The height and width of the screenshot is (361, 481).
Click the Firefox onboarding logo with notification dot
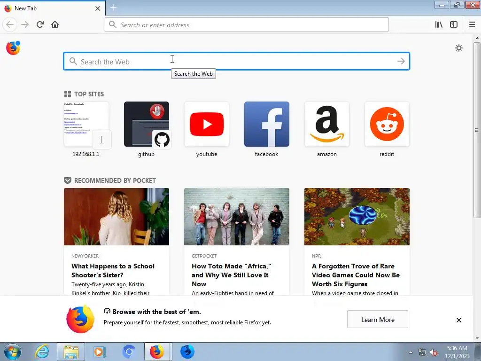point(13,48)
